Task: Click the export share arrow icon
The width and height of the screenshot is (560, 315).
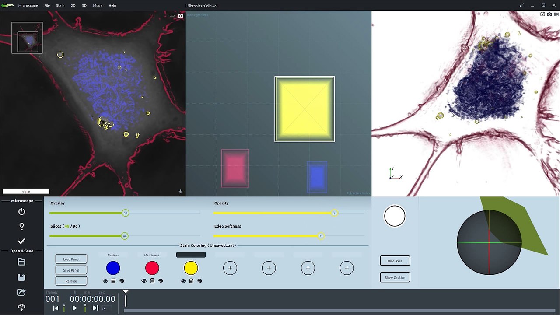Action: coord(21,292)
